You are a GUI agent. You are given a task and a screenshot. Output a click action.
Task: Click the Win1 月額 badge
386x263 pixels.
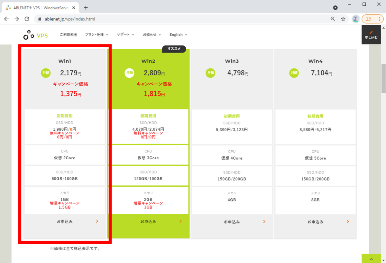coord(46,73)
